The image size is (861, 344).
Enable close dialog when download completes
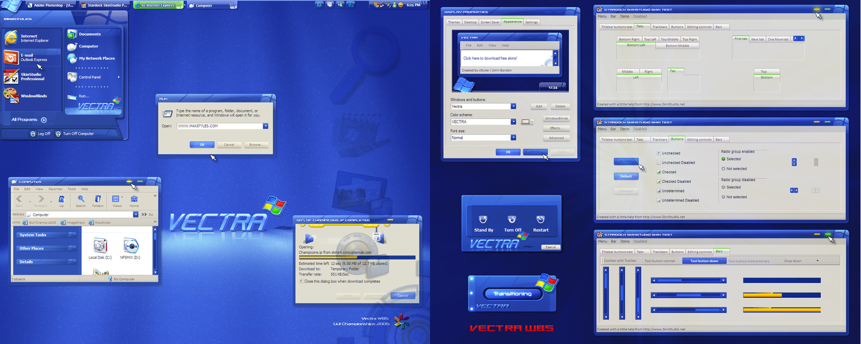(x=301, y=281)
